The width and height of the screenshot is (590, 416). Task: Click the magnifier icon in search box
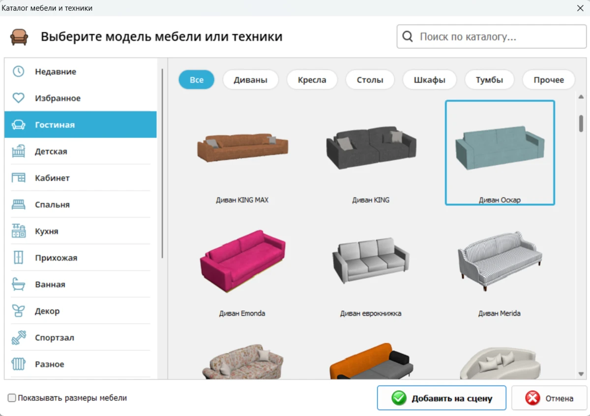(408, 36)
